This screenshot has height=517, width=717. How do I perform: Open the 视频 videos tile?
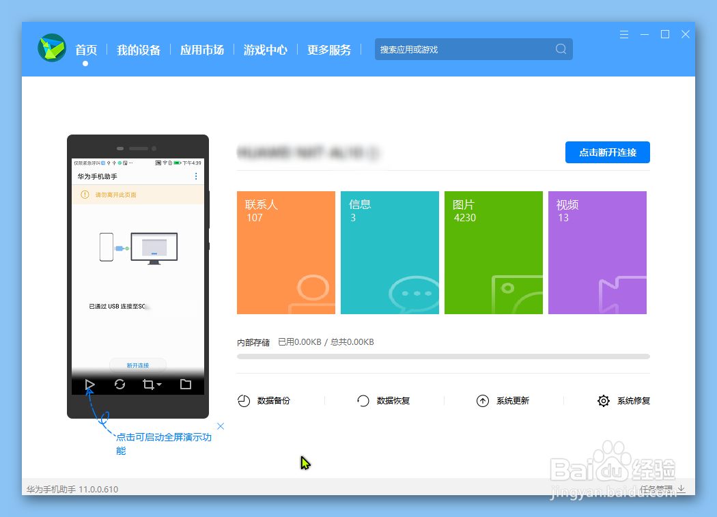[597, 253]
